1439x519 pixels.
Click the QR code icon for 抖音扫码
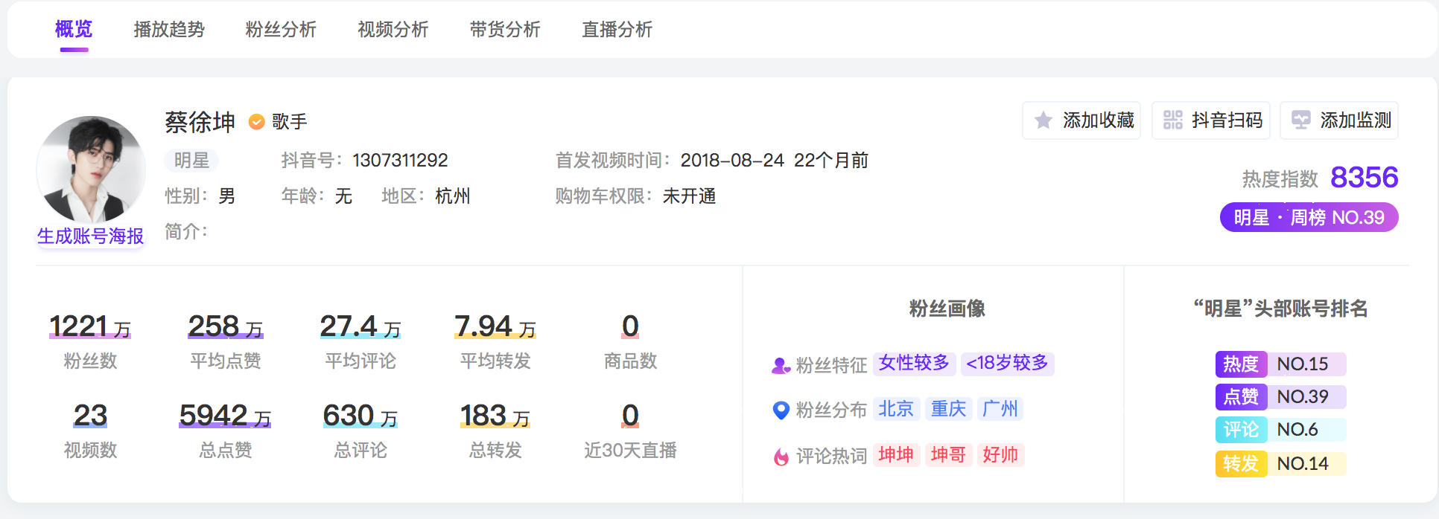[1173, 120]
